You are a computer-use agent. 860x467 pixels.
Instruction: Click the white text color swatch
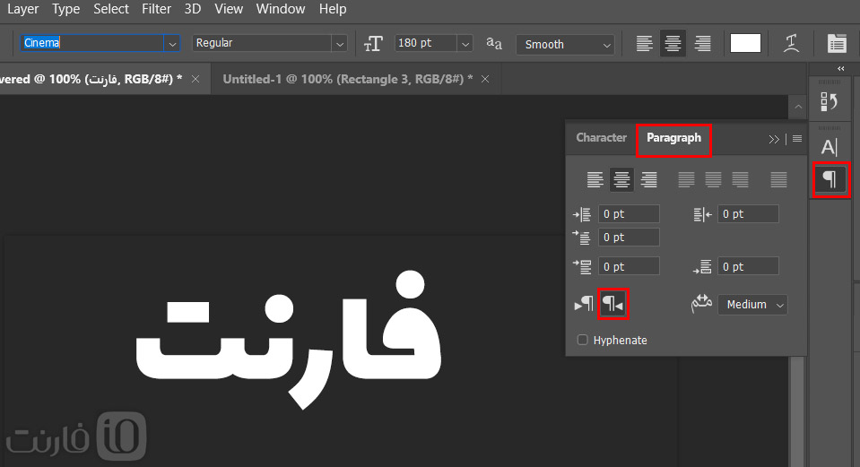745,43
